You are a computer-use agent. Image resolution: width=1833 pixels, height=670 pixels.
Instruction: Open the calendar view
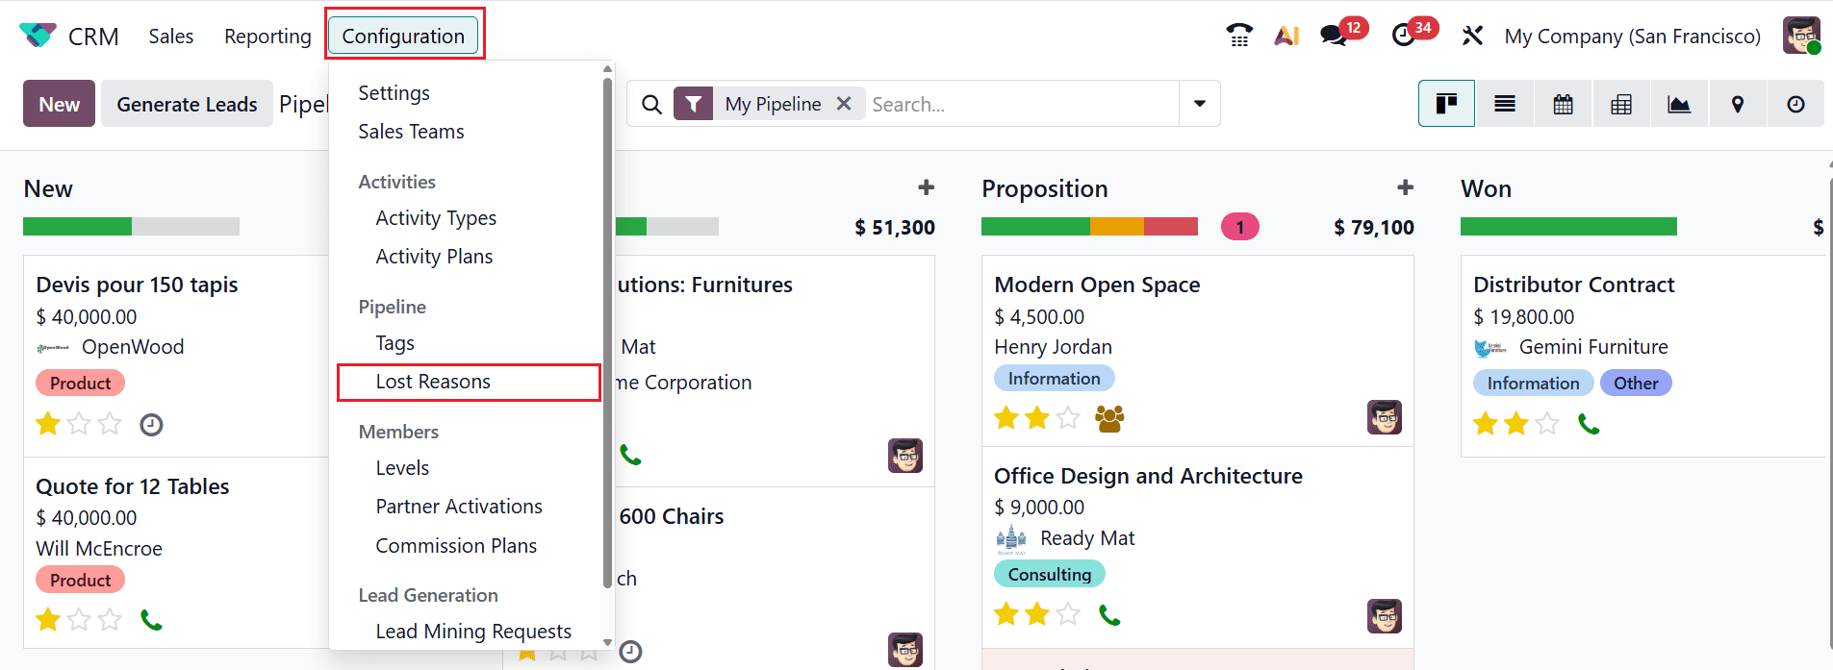tap(1562, 103)
